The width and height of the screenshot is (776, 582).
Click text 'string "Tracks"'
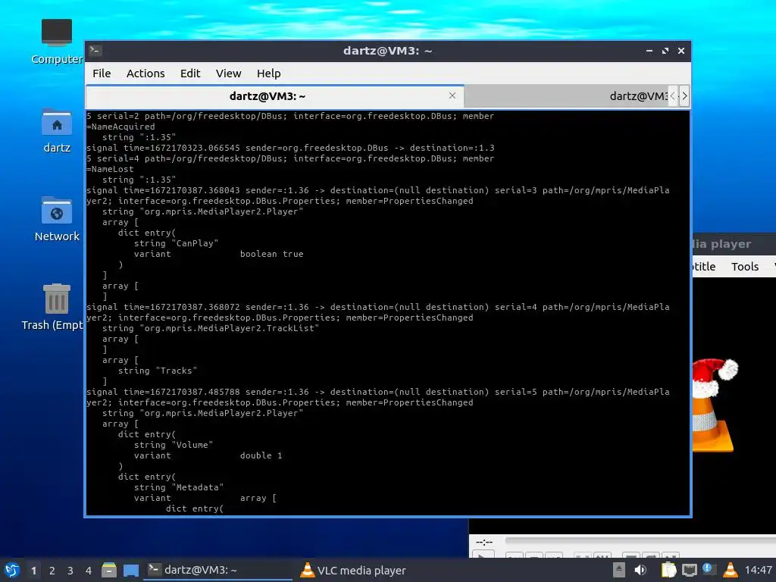(158, 371)
